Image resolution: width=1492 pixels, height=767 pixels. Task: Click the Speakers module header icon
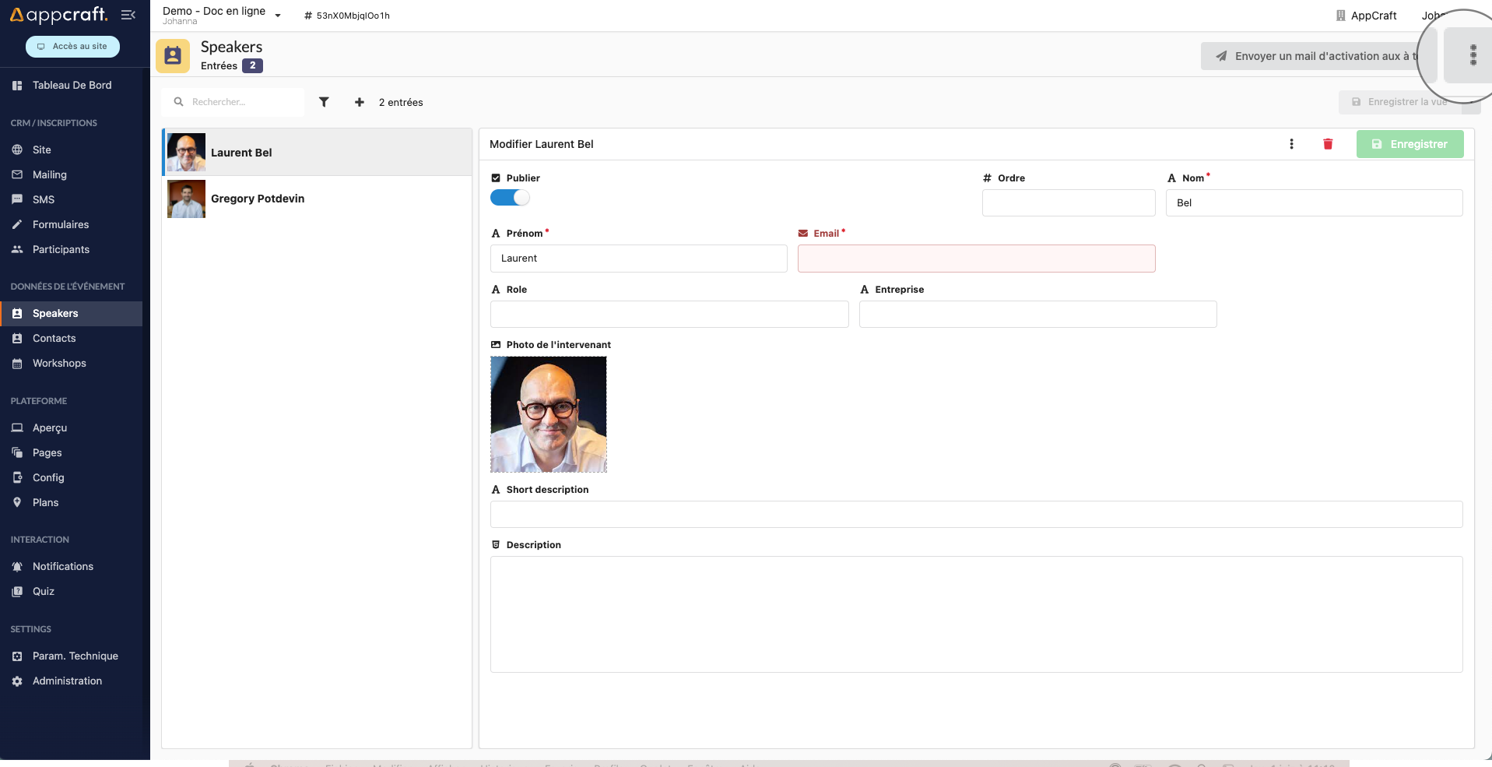[173, 56]
